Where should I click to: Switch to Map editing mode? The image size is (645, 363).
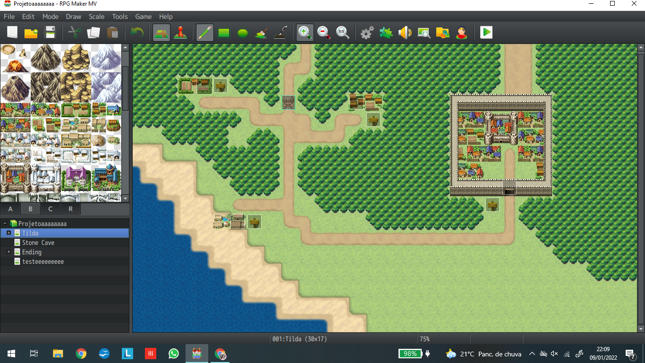coord(161,33)
